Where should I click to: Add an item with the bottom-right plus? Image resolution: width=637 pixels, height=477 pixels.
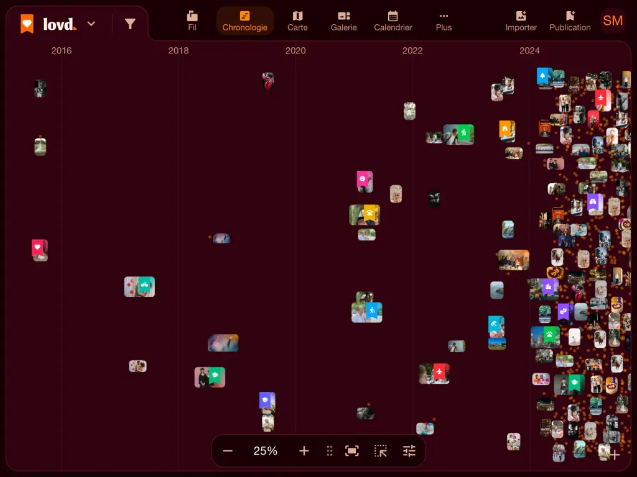pyautogui.click(x=615, y=455)
